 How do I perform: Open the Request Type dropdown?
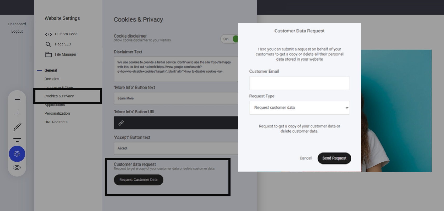(x=299, y=108)
